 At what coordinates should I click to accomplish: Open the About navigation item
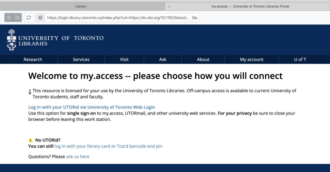pos(203,59)
